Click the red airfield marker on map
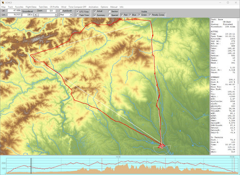Image resolution: width=240 pixels, height=175 pixels. point(161,146)
